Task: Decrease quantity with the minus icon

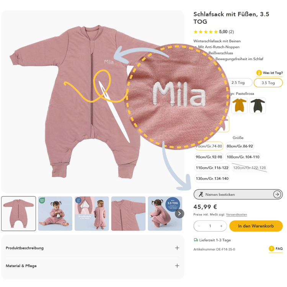Action: click(199, 226)
